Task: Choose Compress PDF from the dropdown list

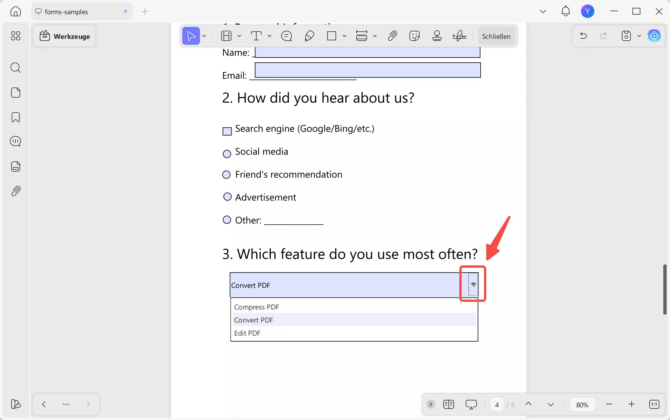Action: click(x=257, y=307)
